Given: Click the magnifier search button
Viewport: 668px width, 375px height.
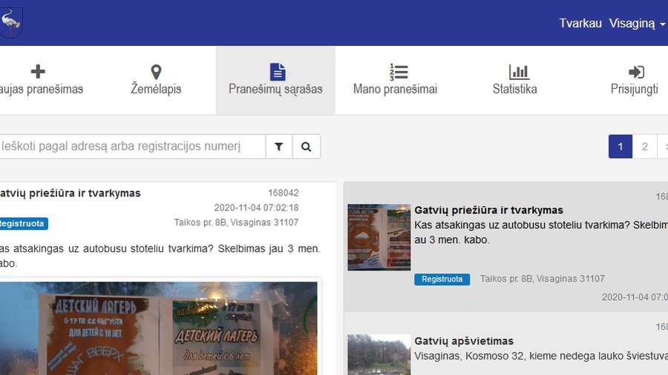Looking at the screenshot, I should tap(306, 147).
